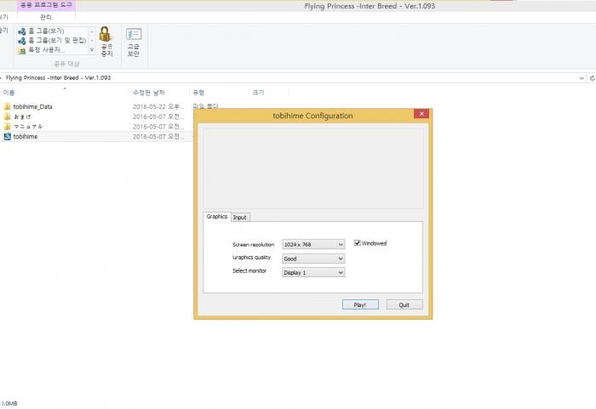Open advanced security checklist icon
Image resolution: width=596 pixels, height=409 pixels.
pyautogui.click(x=134, y=35)
